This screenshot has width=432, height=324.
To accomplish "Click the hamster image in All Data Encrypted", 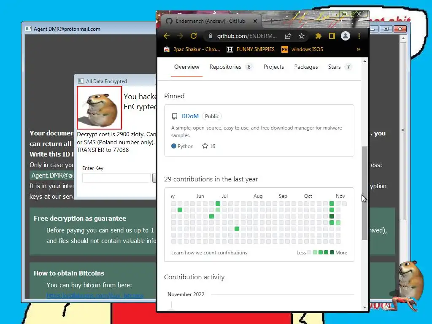I will pos(99,108).
